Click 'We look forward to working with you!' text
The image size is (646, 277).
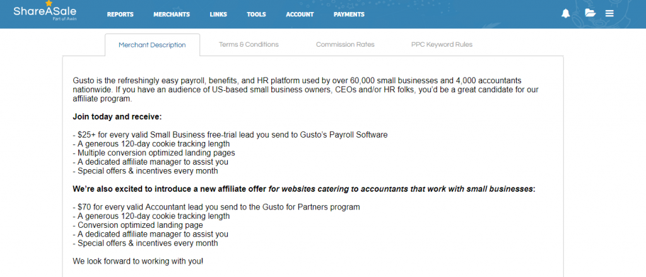138,261
